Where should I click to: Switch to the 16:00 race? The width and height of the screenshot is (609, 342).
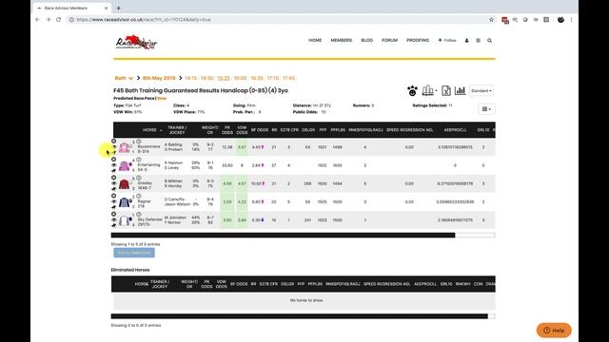pyautogui.click(x=240, y=78)
